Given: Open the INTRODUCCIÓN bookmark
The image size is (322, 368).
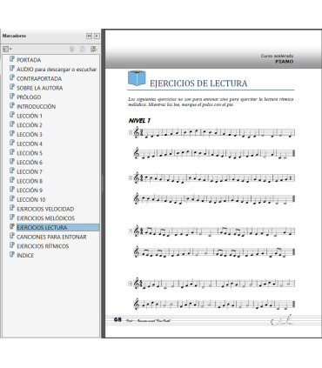Looking at the screenshot, I should (x=37, y=106).
